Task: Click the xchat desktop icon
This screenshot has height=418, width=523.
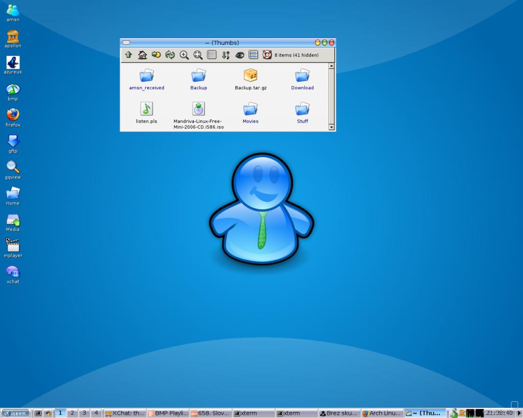Action: (13, 275)
